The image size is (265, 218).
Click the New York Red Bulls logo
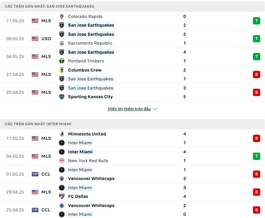62,161
